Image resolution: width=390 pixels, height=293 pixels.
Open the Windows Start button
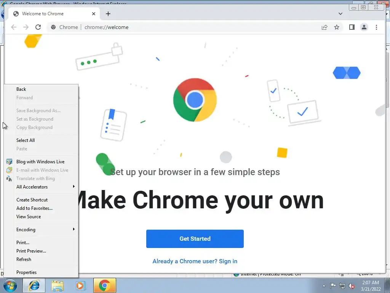pyautogui.click(x=10, y=285)
